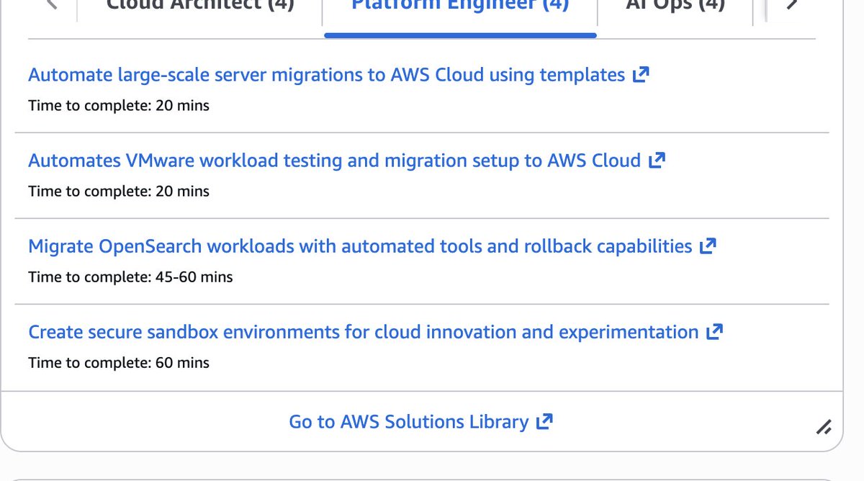Screen dimensions: 864x481
Task: Go to AWS Solutions Library
Action: (408, 422)
